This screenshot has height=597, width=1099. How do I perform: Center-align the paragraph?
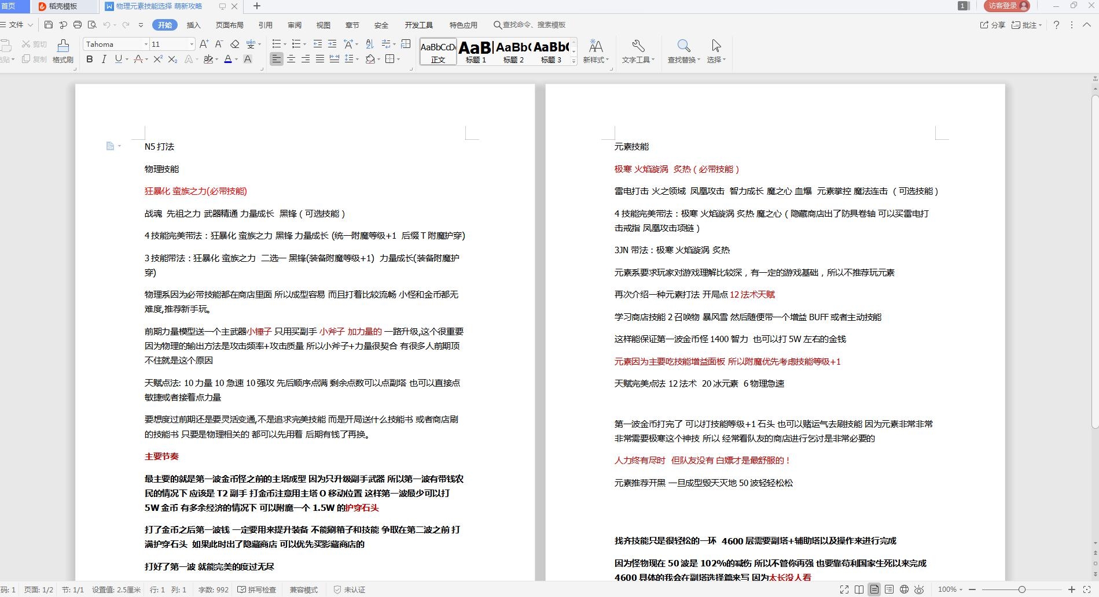[291, 59]
